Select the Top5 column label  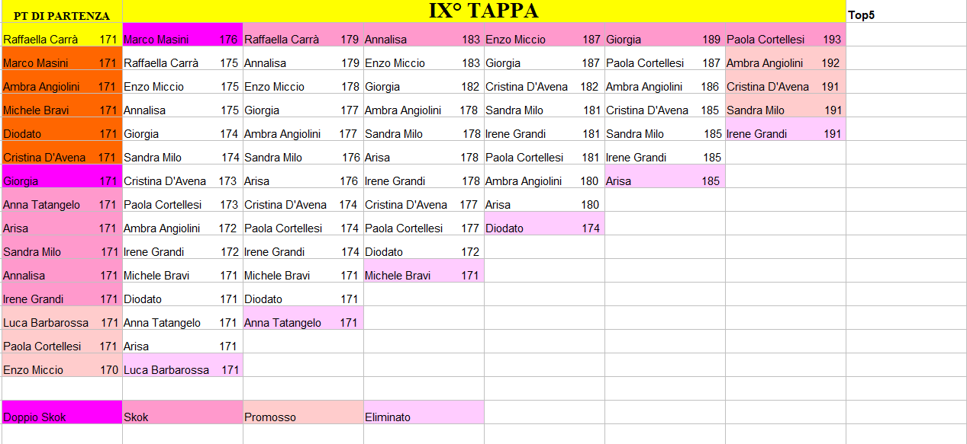862,15
